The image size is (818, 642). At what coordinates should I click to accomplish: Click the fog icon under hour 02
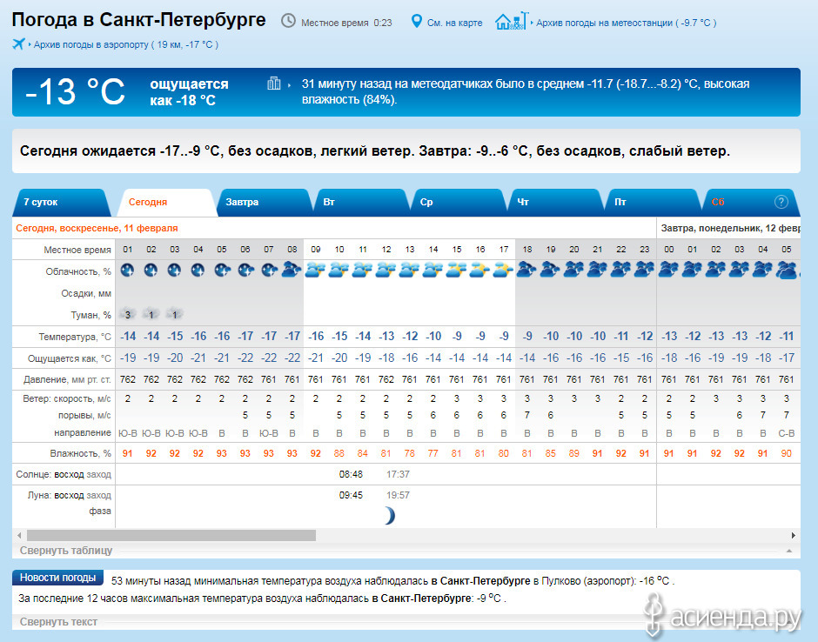[x=151, y=315]
